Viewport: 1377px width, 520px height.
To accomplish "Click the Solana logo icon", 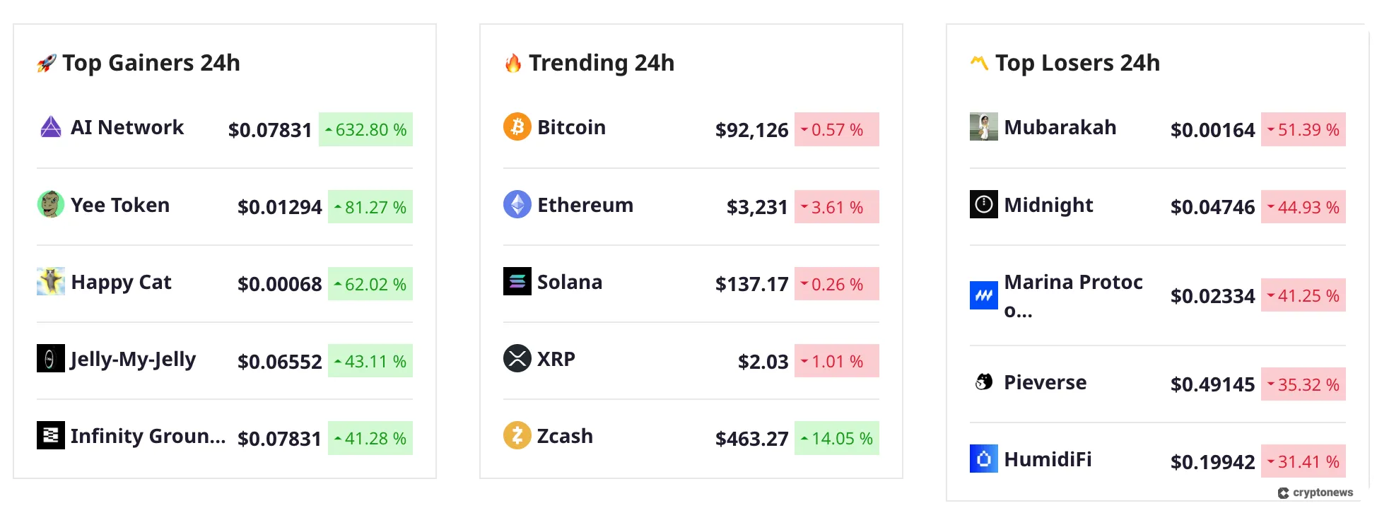I will click(x=518, y=283).
